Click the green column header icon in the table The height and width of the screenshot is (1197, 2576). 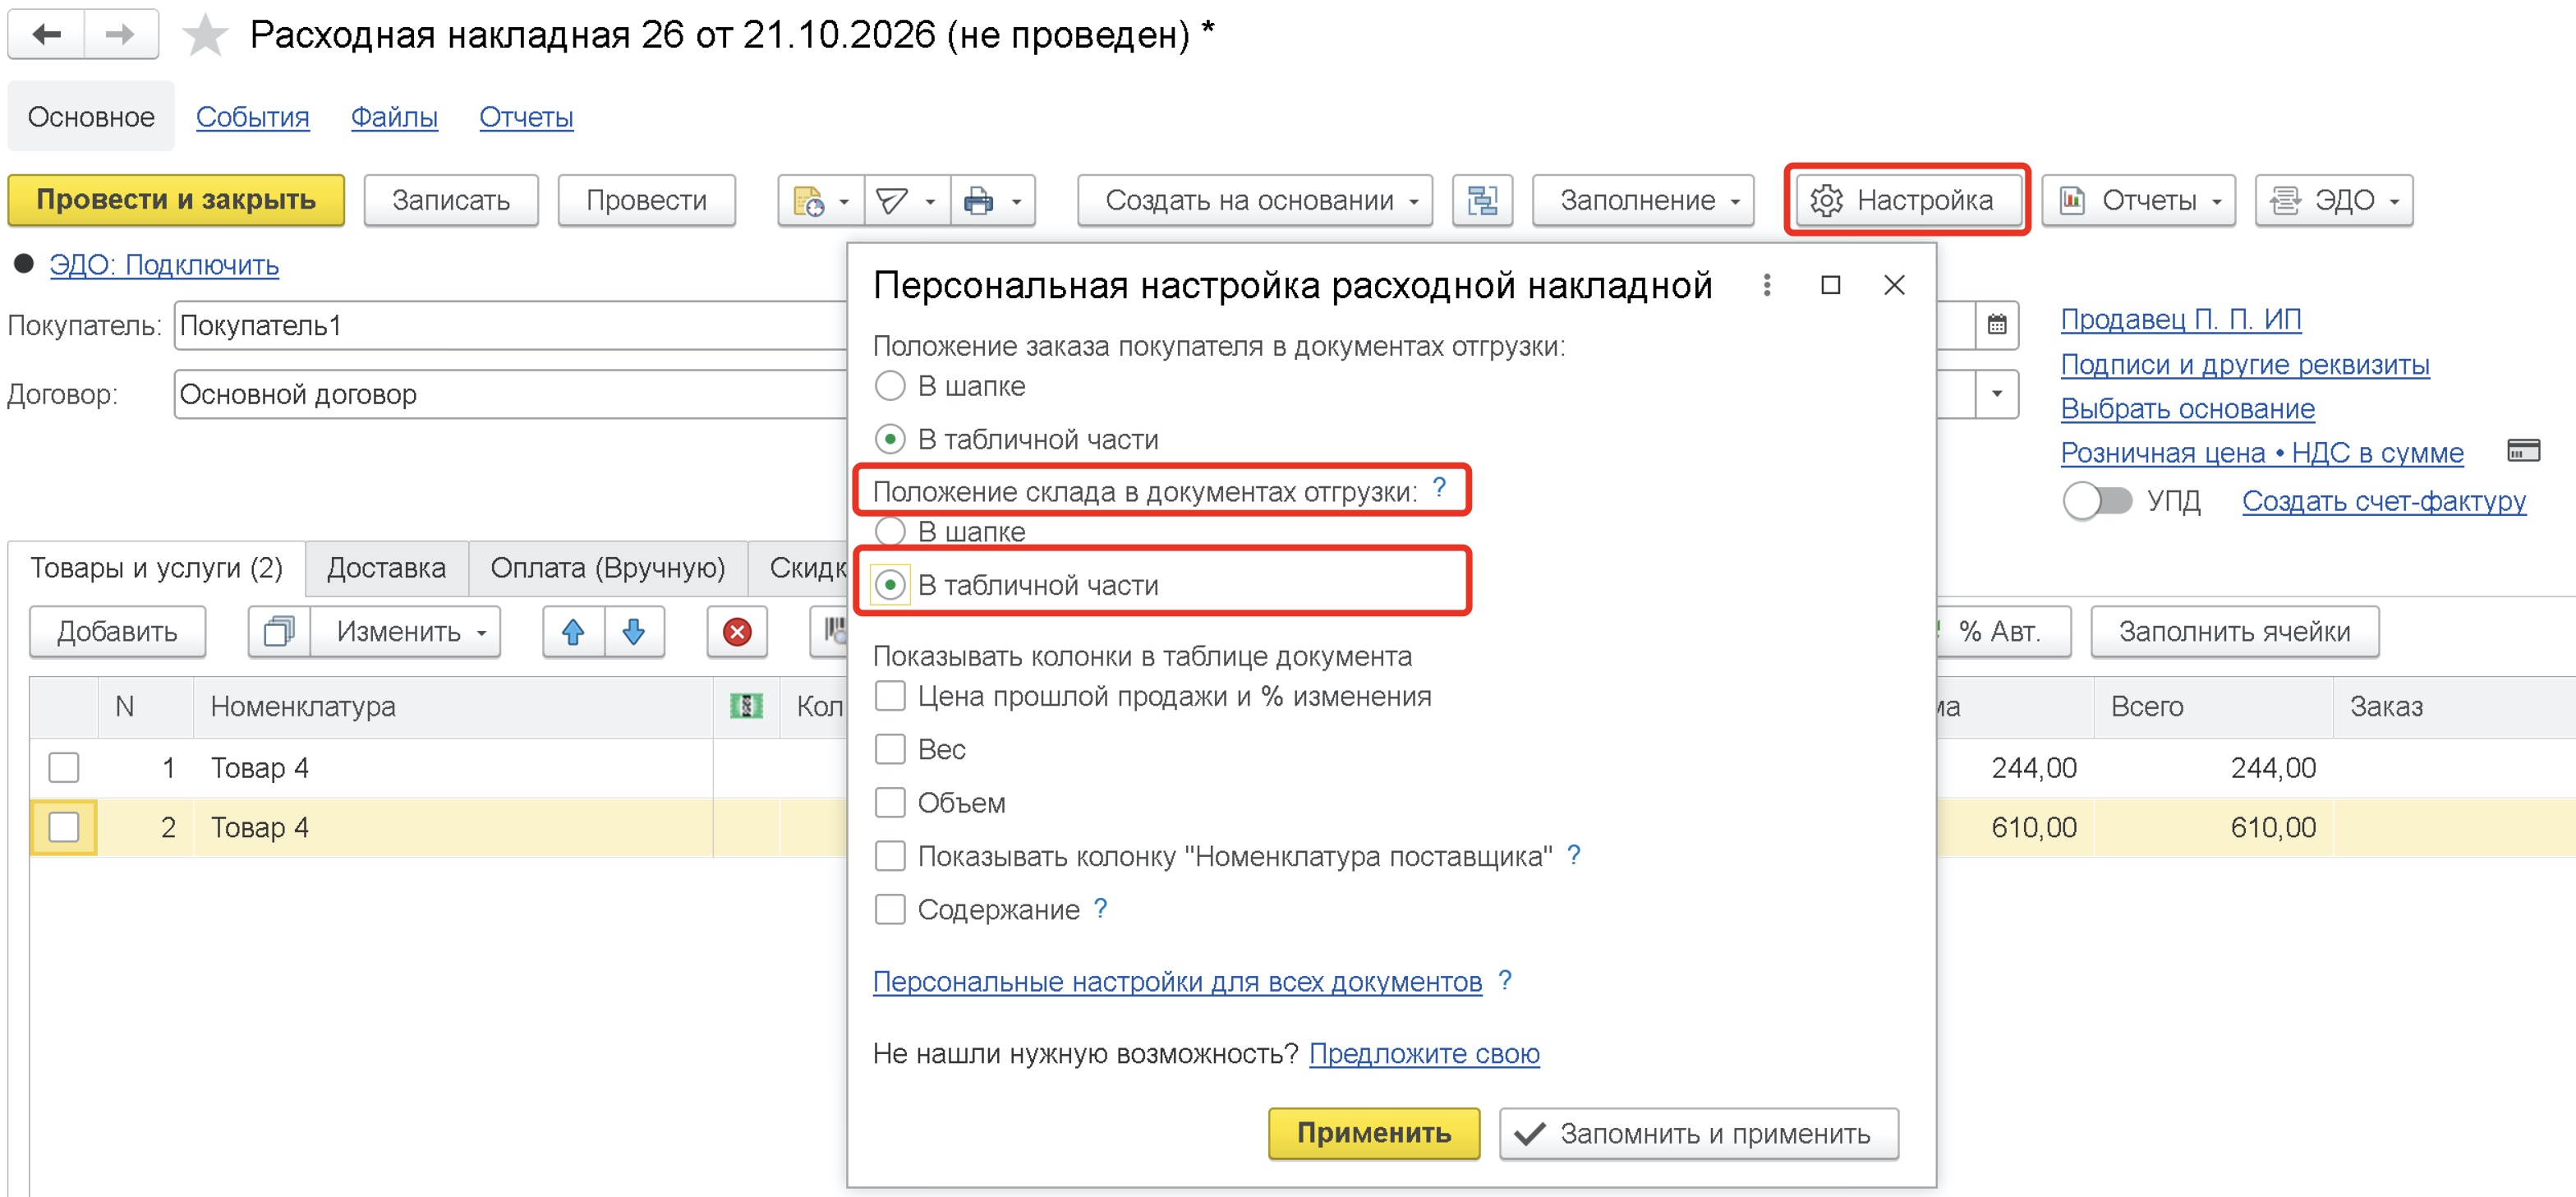click(746, 707)
